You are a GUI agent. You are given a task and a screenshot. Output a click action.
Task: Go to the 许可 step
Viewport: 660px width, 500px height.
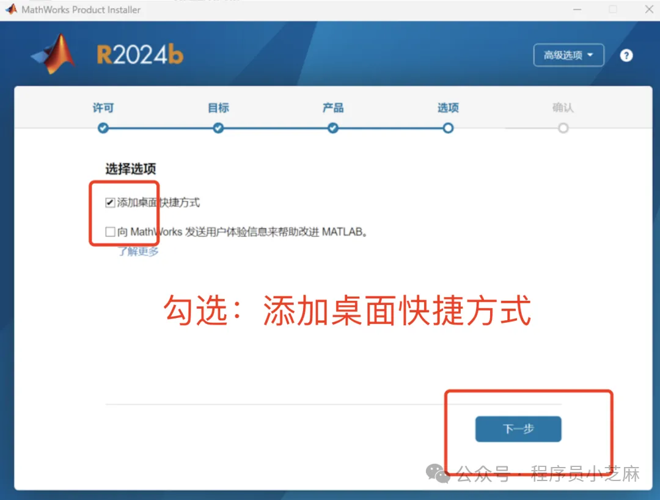pyautogui.click(x=103, y=108)
